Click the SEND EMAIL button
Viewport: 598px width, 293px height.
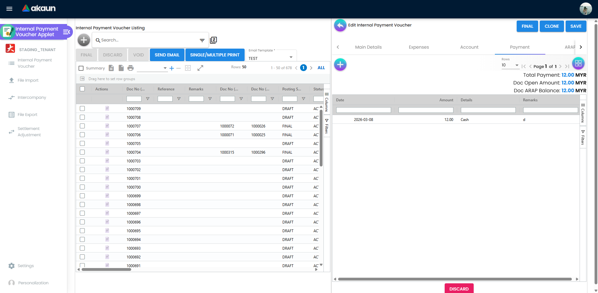click(167, 55)
